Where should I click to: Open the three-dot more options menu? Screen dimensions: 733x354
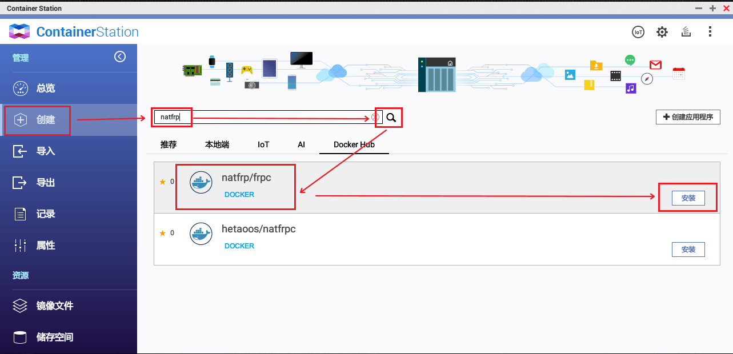pos(710,32)
